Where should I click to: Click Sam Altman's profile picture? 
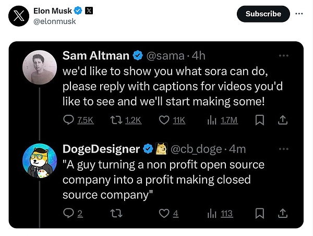pyautogui.click(x=40, y=68)
